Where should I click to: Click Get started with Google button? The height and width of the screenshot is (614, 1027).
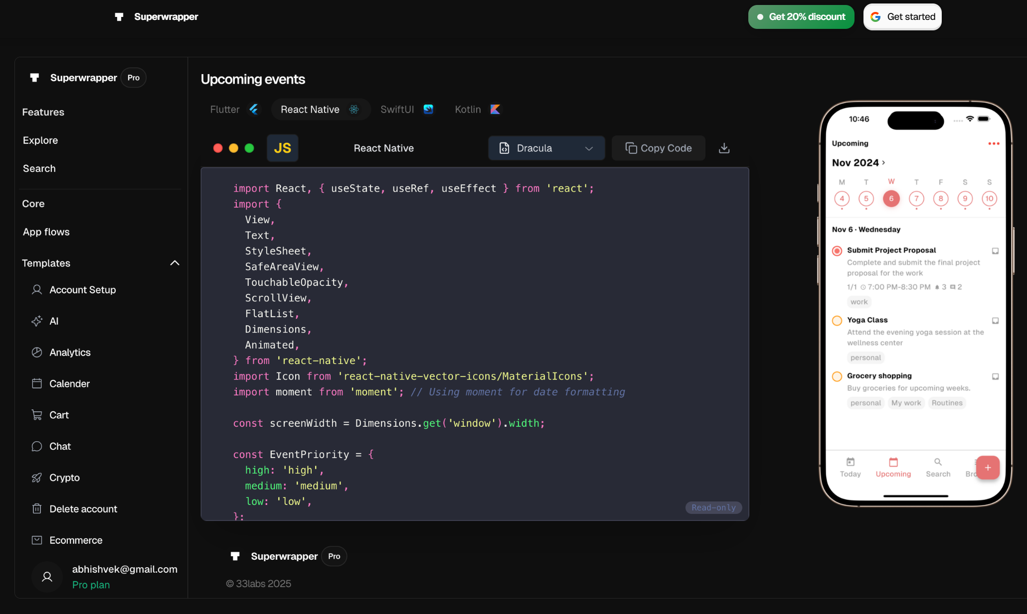(x=902, y=17)
